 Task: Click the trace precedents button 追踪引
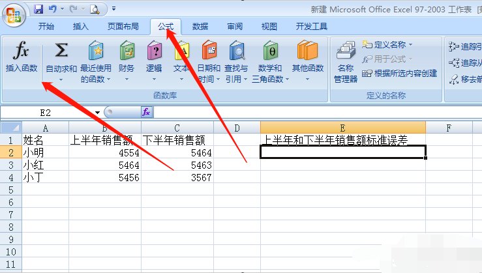coord(465,47)
